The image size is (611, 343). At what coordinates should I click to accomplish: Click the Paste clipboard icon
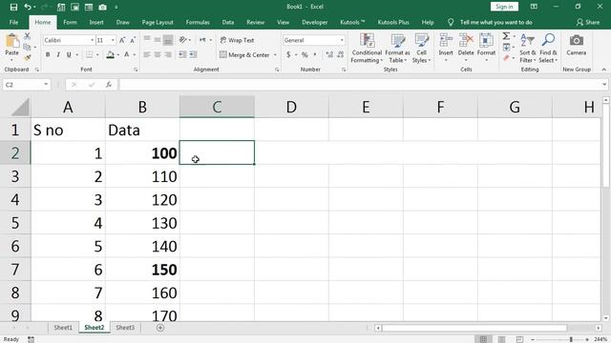tap(11, 41)
